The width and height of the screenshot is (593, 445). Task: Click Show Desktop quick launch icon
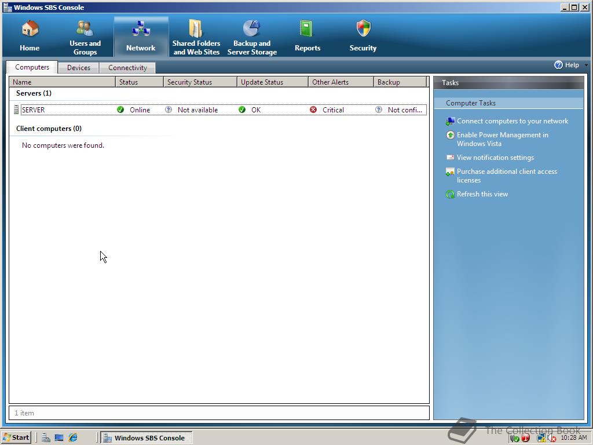click(x=59, y=438)
